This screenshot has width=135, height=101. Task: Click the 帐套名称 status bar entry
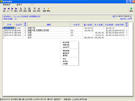pos(67,99)
